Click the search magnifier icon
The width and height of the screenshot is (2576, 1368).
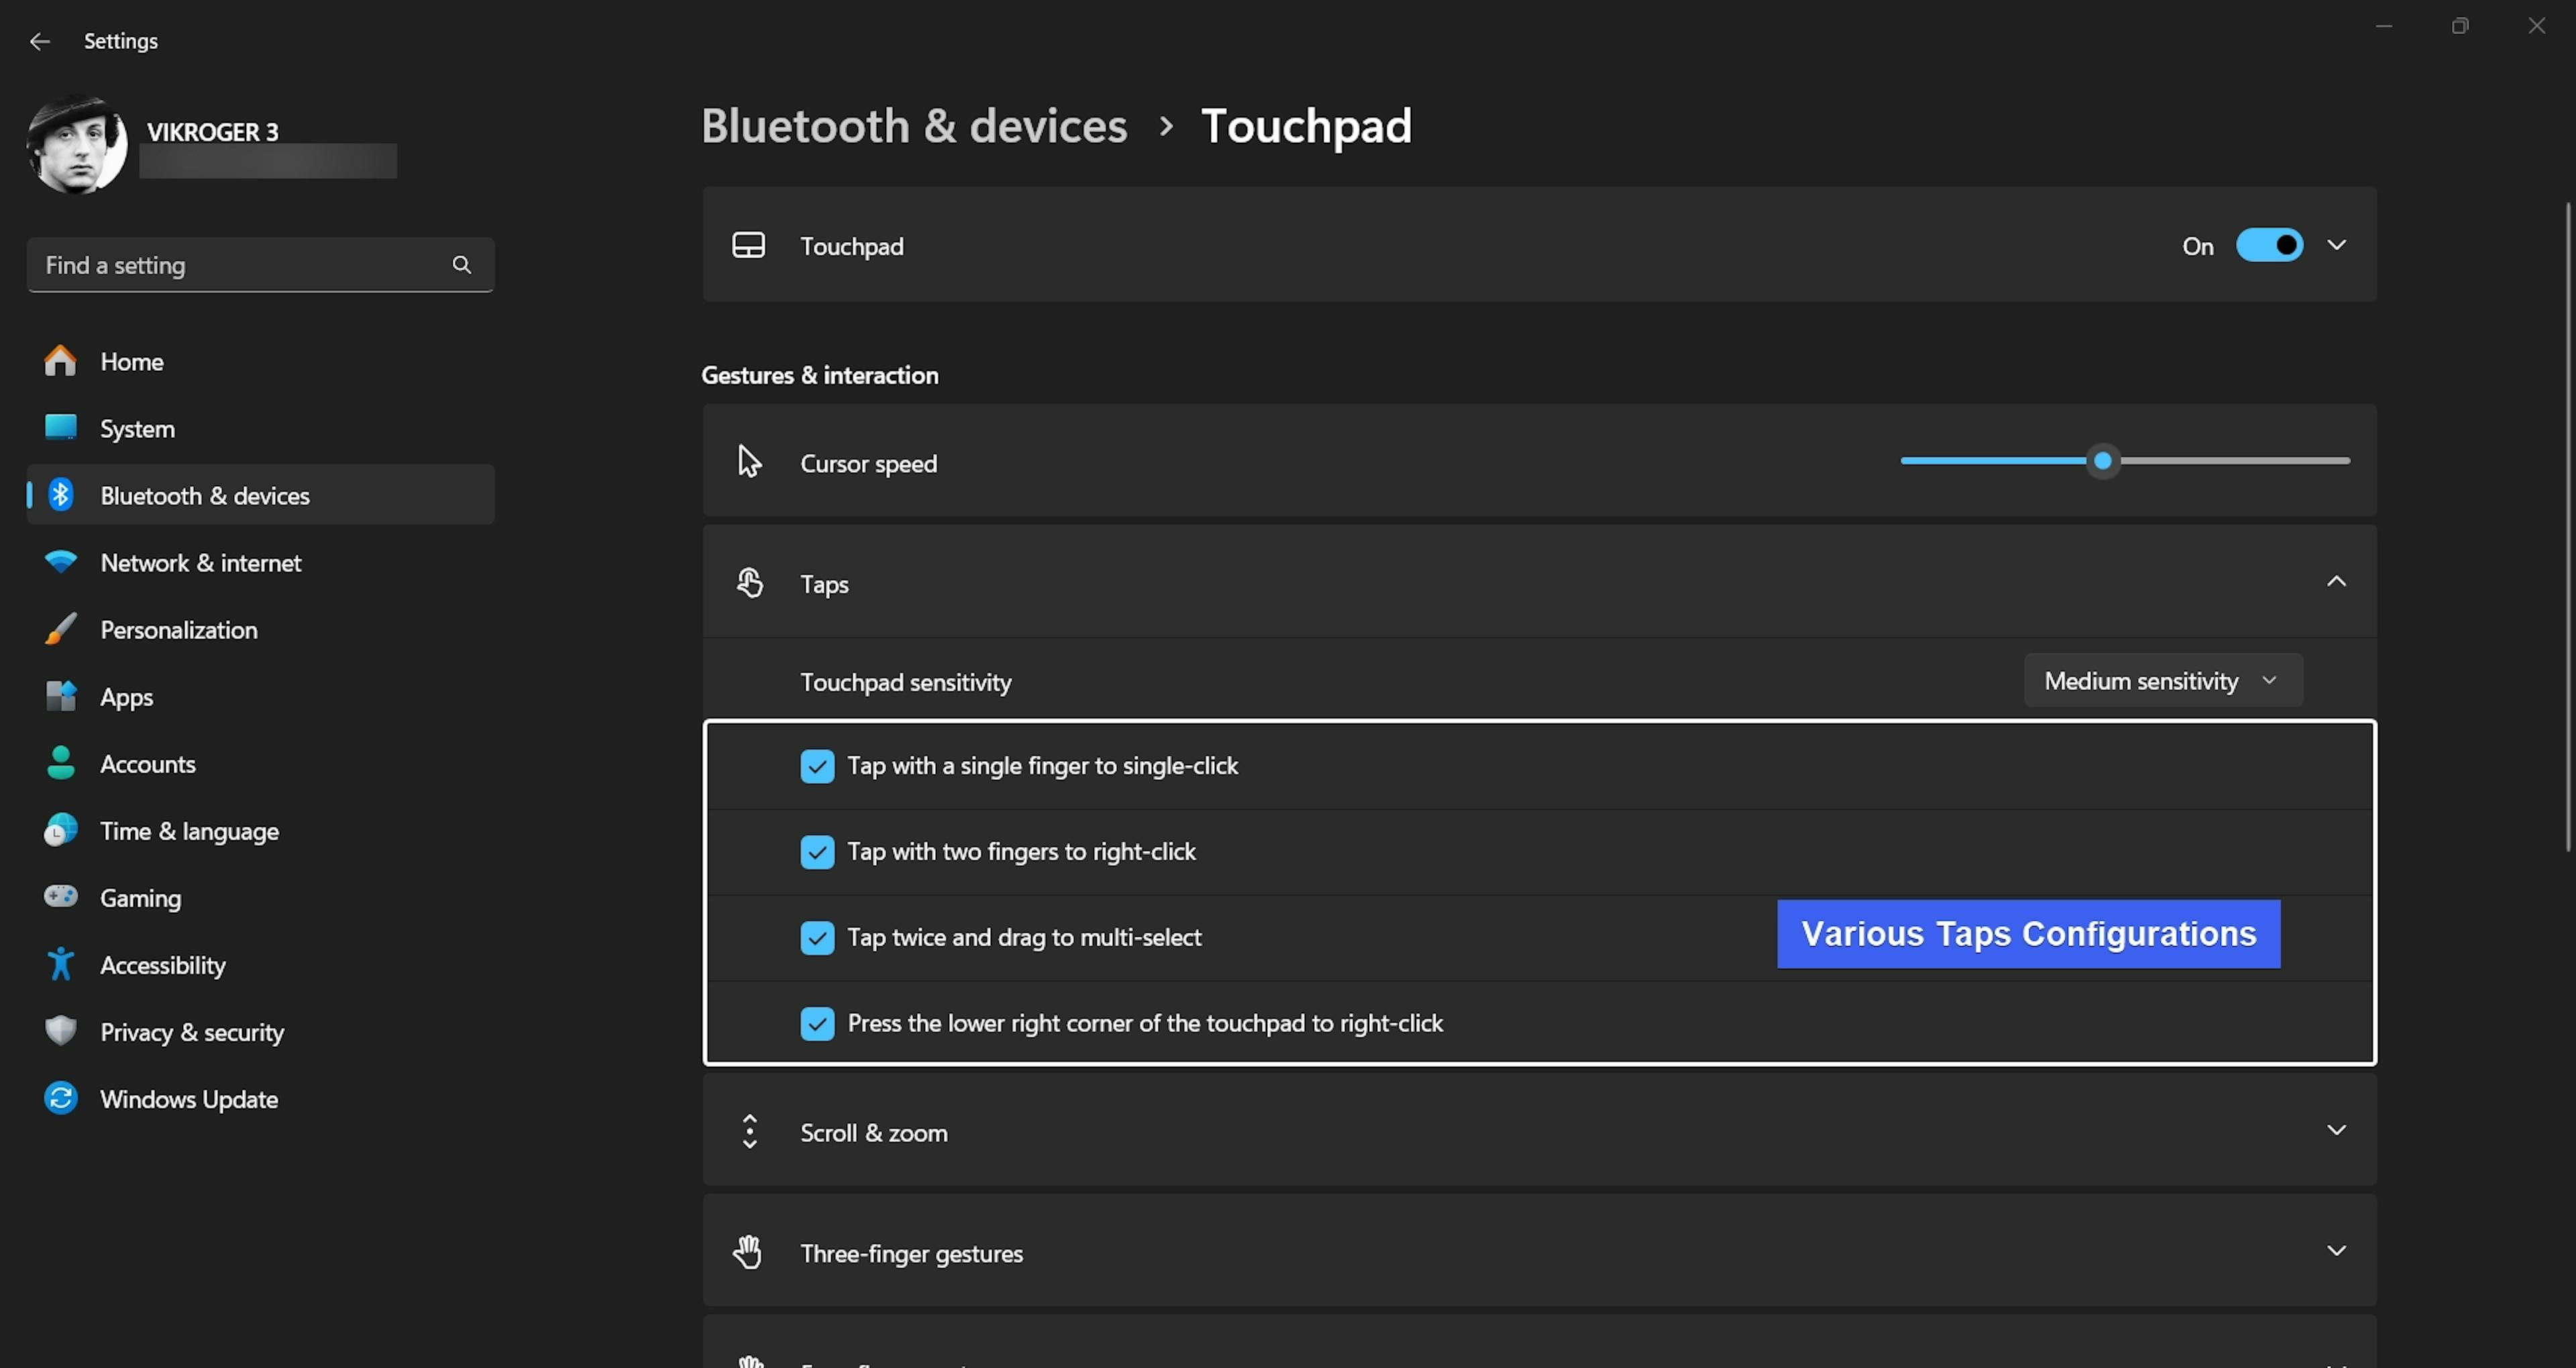coord(461,265)
